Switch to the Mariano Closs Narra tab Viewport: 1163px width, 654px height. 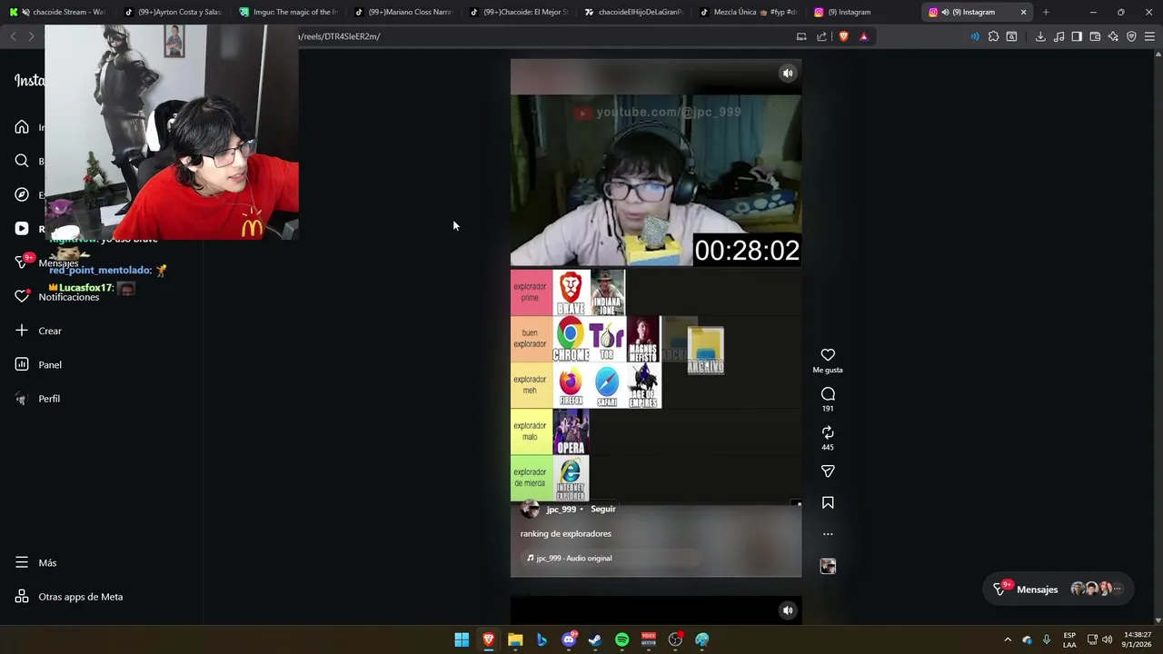[x=403, y=12]
